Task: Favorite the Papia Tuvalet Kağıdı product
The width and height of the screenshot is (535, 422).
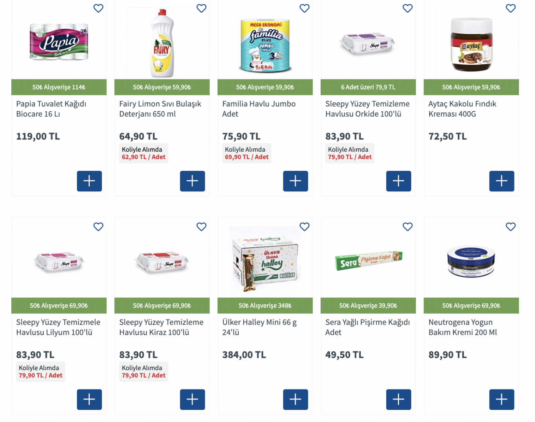Action: coord(98,8)
